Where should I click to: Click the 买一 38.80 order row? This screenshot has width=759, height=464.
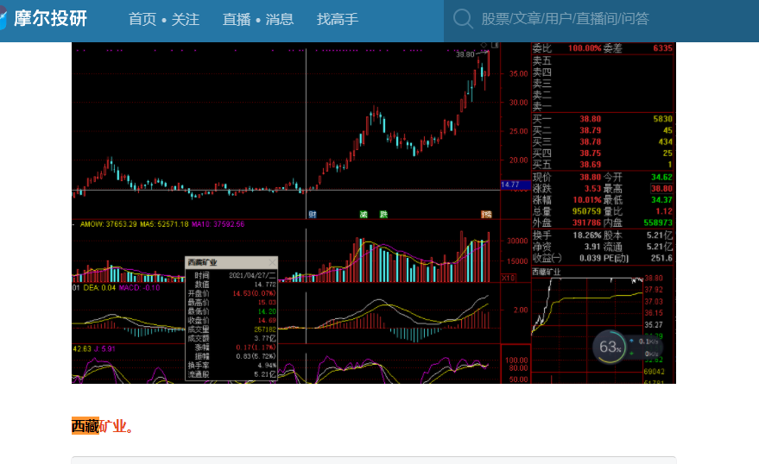[602, 119]
